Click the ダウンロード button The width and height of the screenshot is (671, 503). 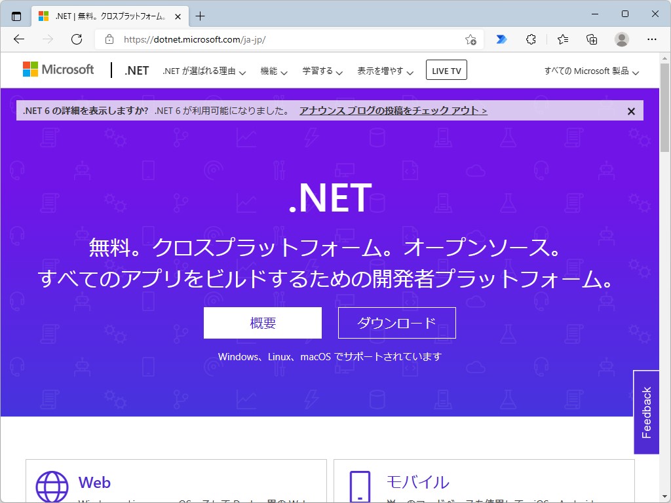coord(396,322)
